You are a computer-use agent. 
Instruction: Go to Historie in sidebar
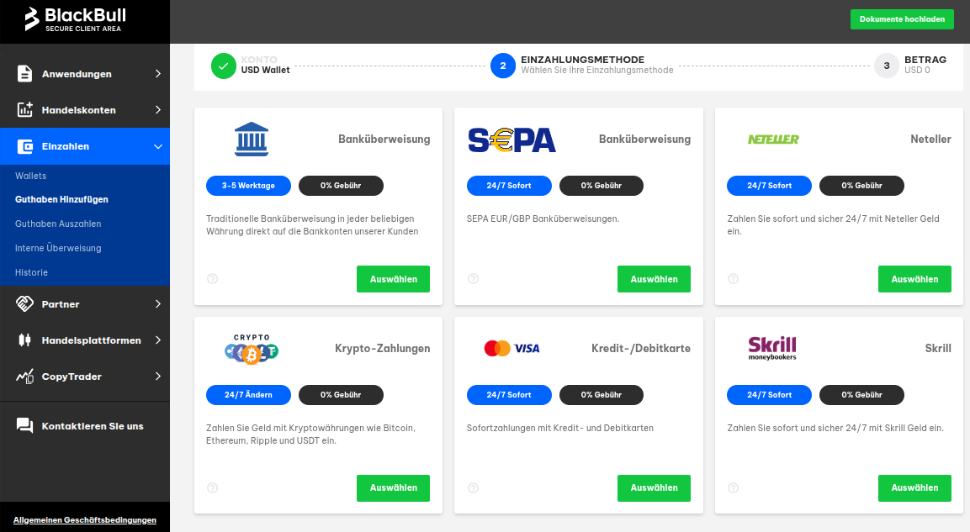point(31,272)
